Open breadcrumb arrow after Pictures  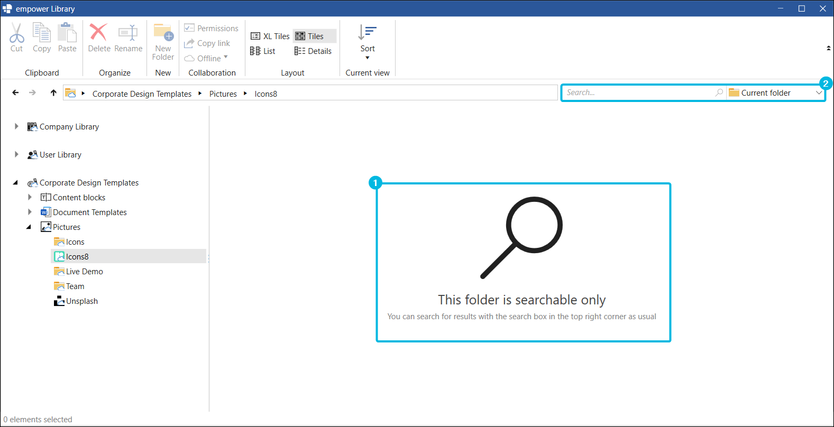click(x=245, y=94)
